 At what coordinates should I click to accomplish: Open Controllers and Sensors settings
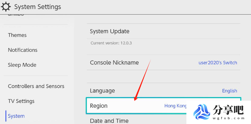pyautogui.click(x=36, y=86)
